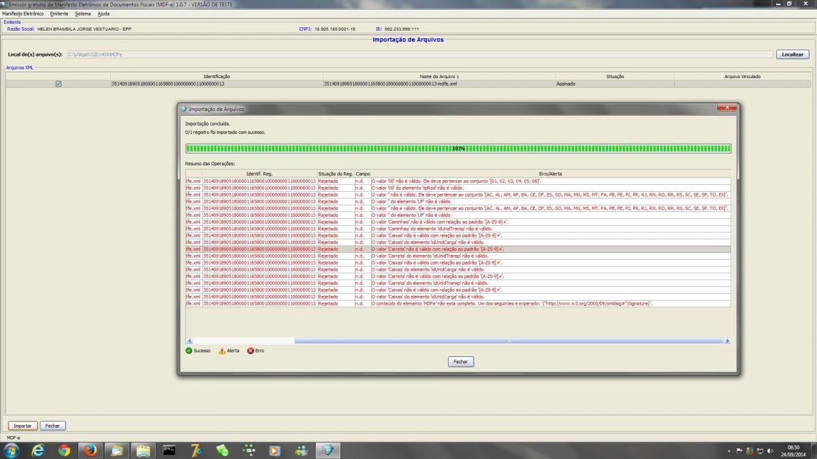
Task: Click the volume speaker tray icon
Action: click(x=770, y=451)
